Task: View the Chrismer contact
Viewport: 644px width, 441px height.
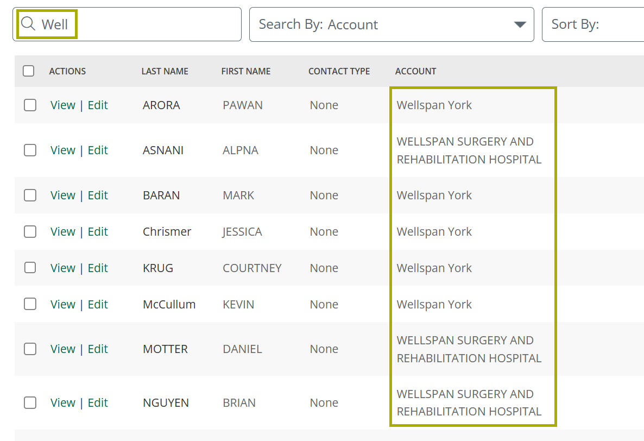Action: pyautogui.click(x=63, y=231)
